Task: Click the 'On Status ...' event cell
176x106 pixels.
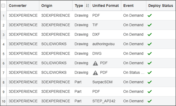Action: pyautogui.click(x=134, y=73)
